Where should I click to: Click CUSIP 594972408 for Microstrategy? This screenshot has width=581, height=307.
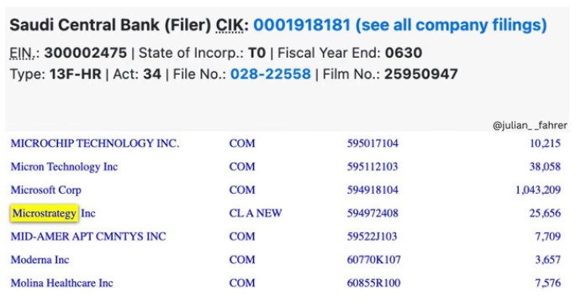372,213
